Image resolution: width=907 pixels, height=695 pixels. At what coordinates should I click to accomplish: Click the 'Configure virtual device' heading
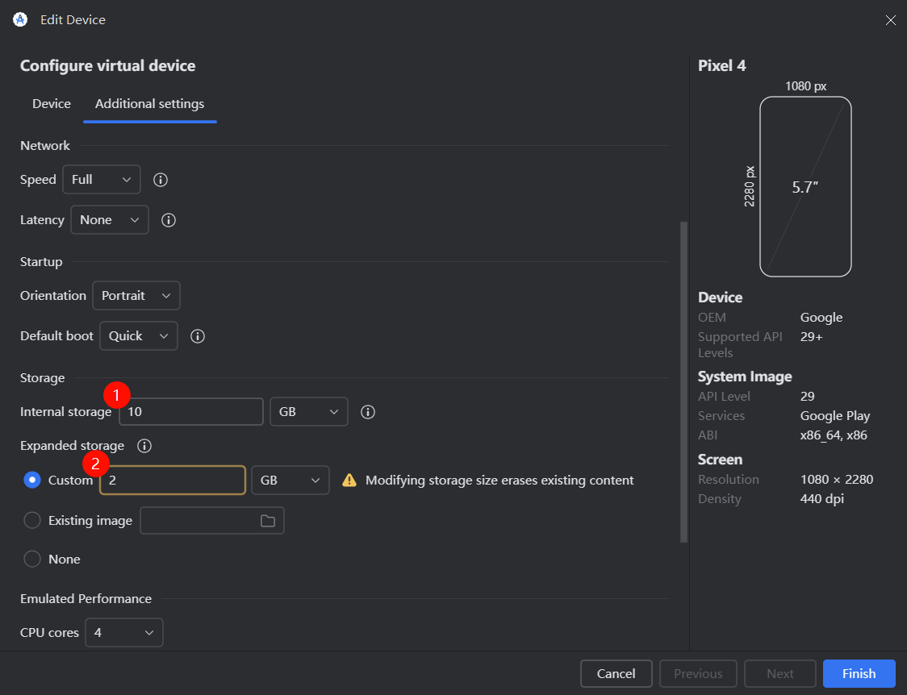tap(107, 66)
